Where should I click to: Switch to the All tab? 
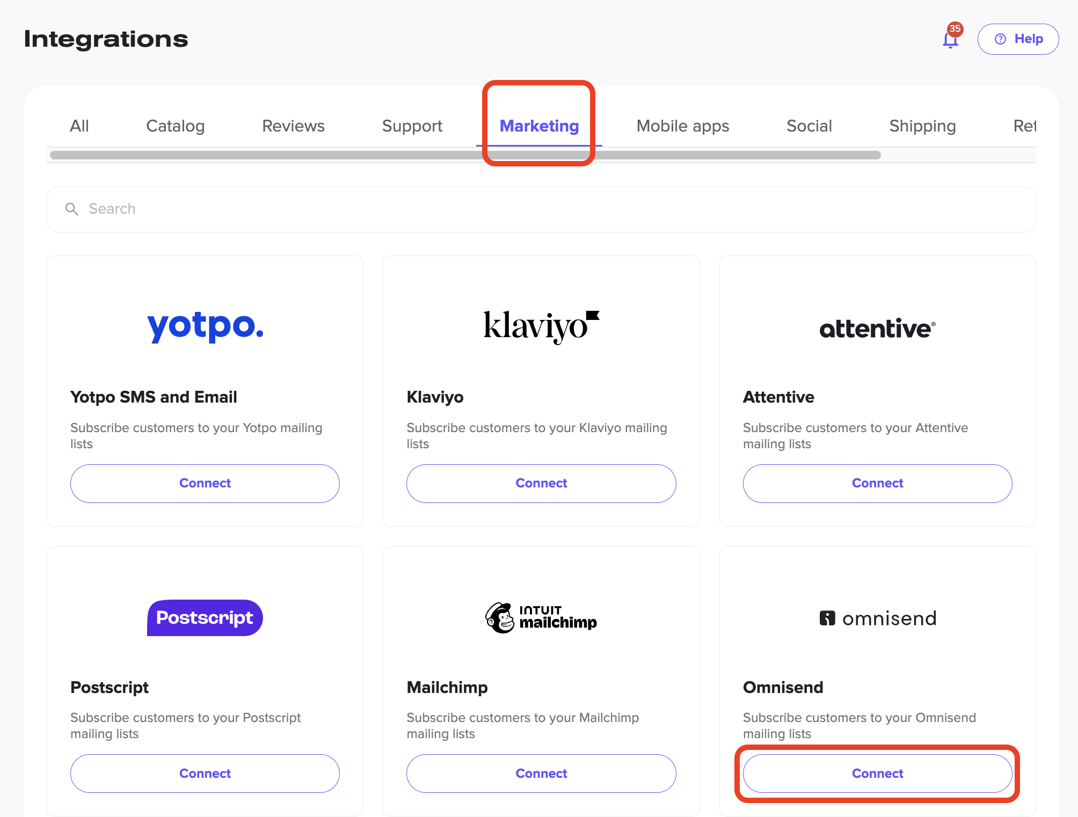[x=79, y=126]
